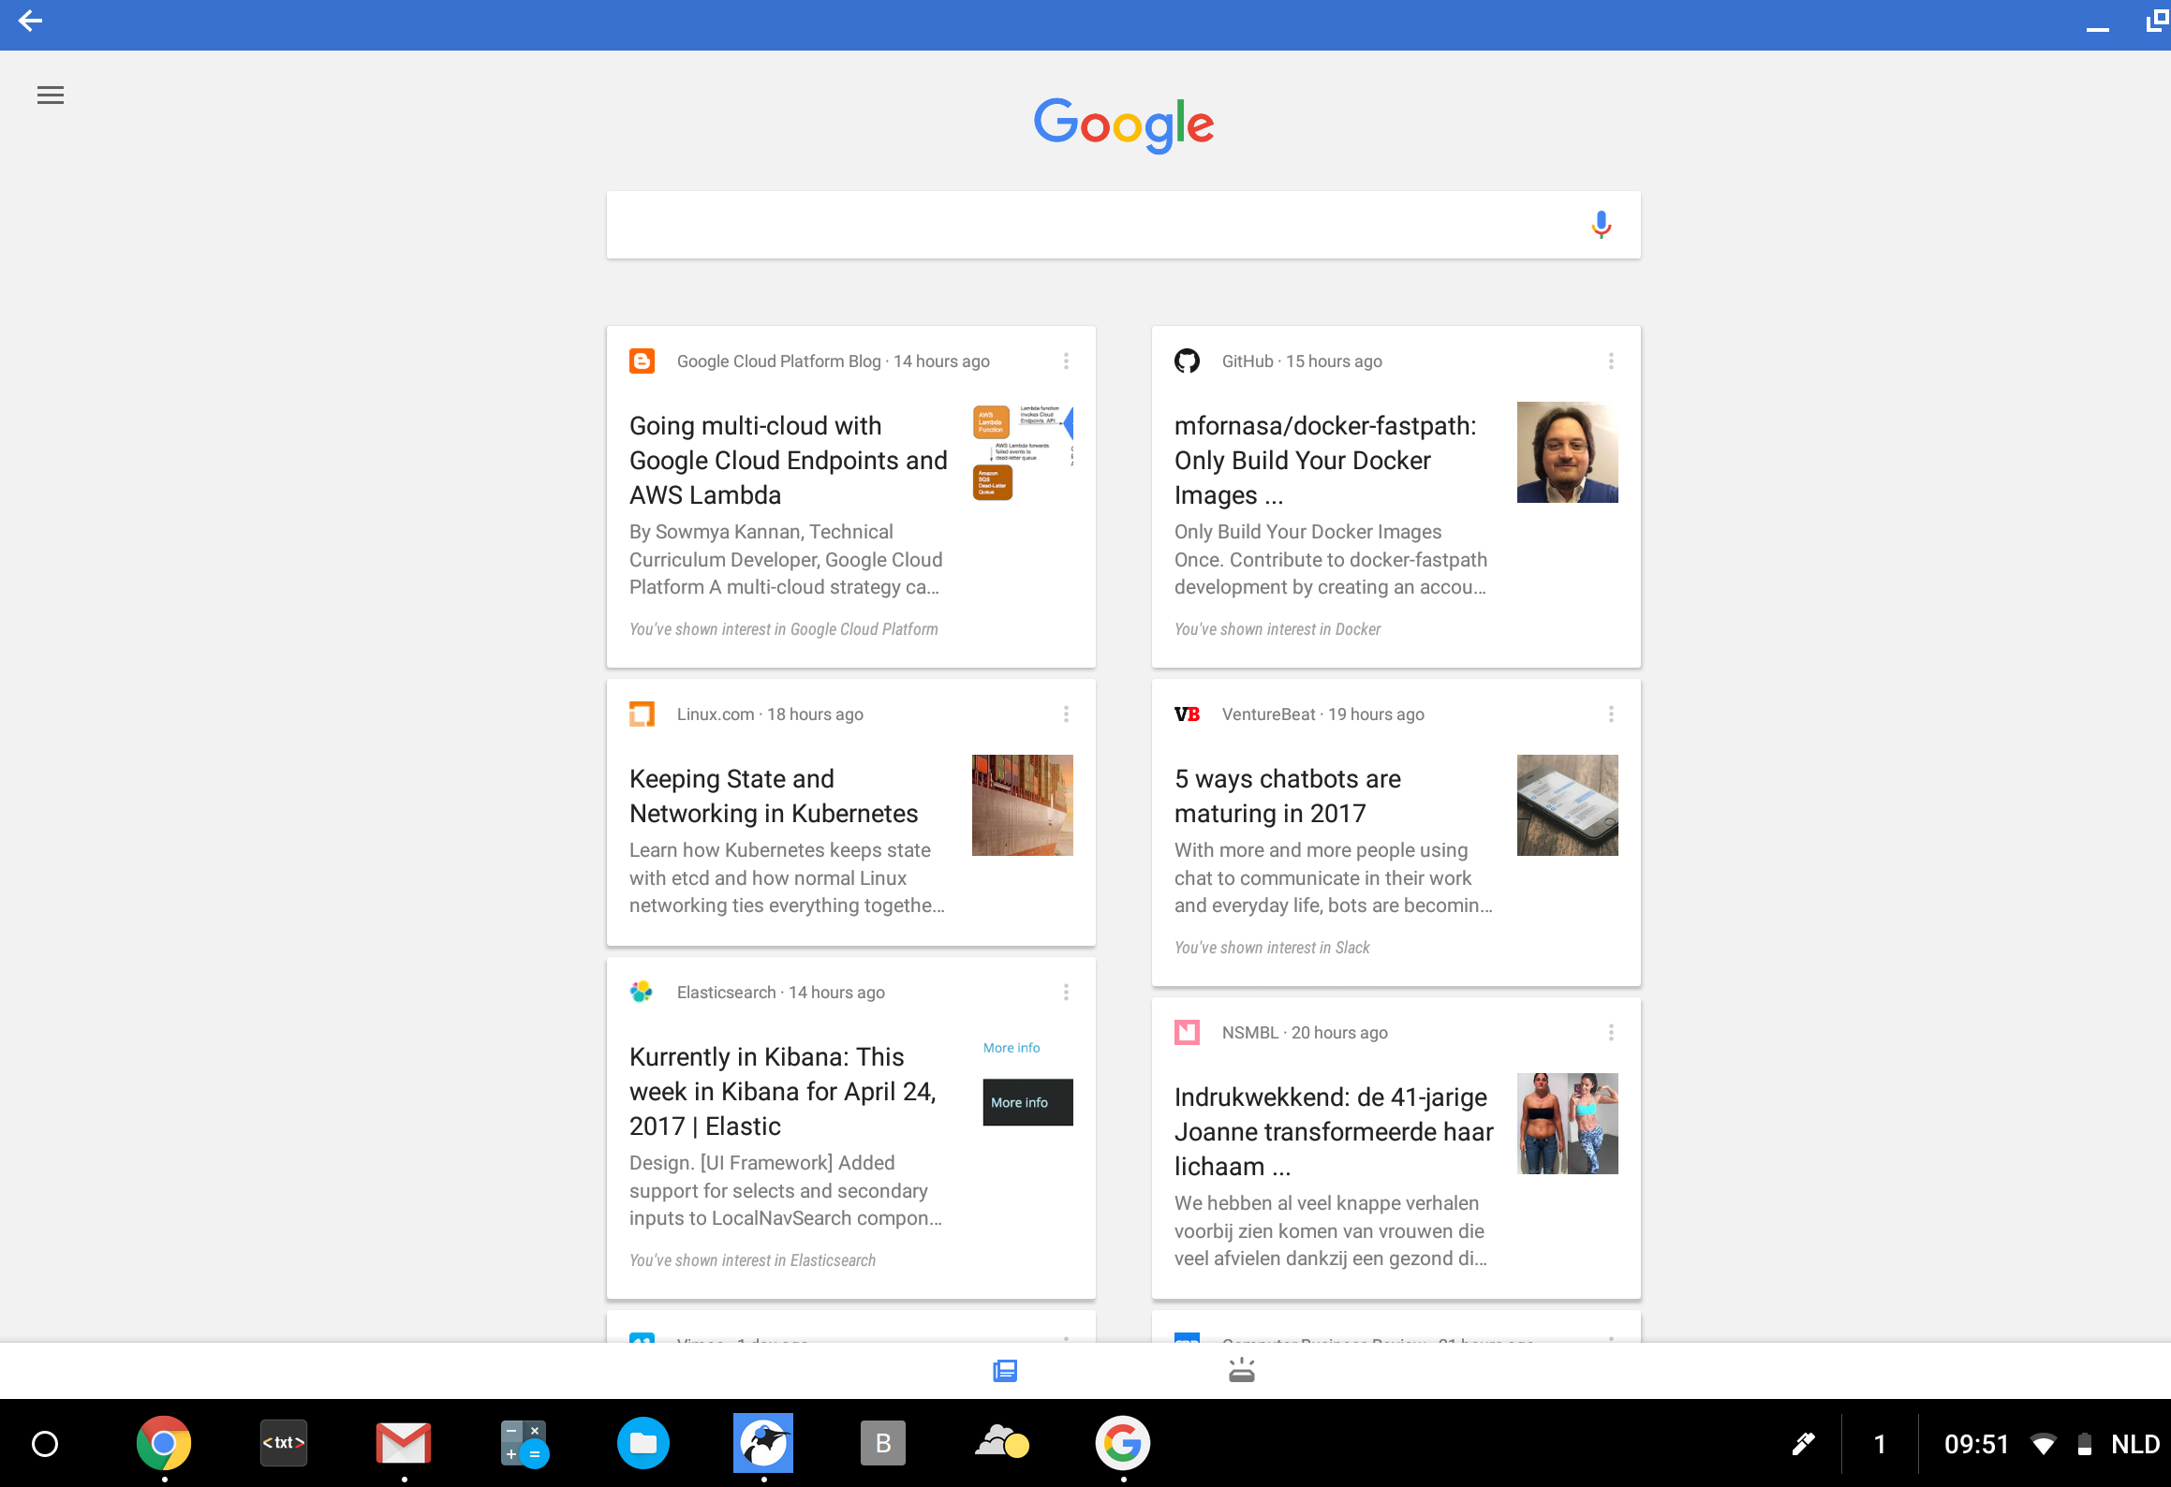Viewport: 2171px width, 1487px height.
Task: Launch Chrome from the shelf
Action: coord(164,1444)
